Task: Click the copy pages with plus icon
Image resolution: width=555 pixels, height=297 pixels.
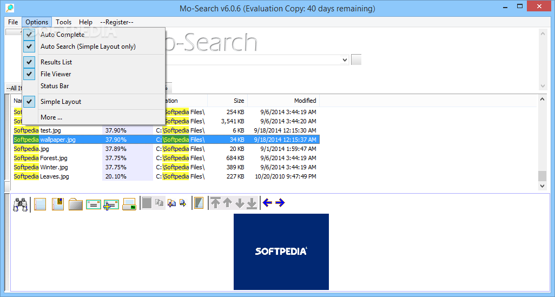Action: (171, 203)
